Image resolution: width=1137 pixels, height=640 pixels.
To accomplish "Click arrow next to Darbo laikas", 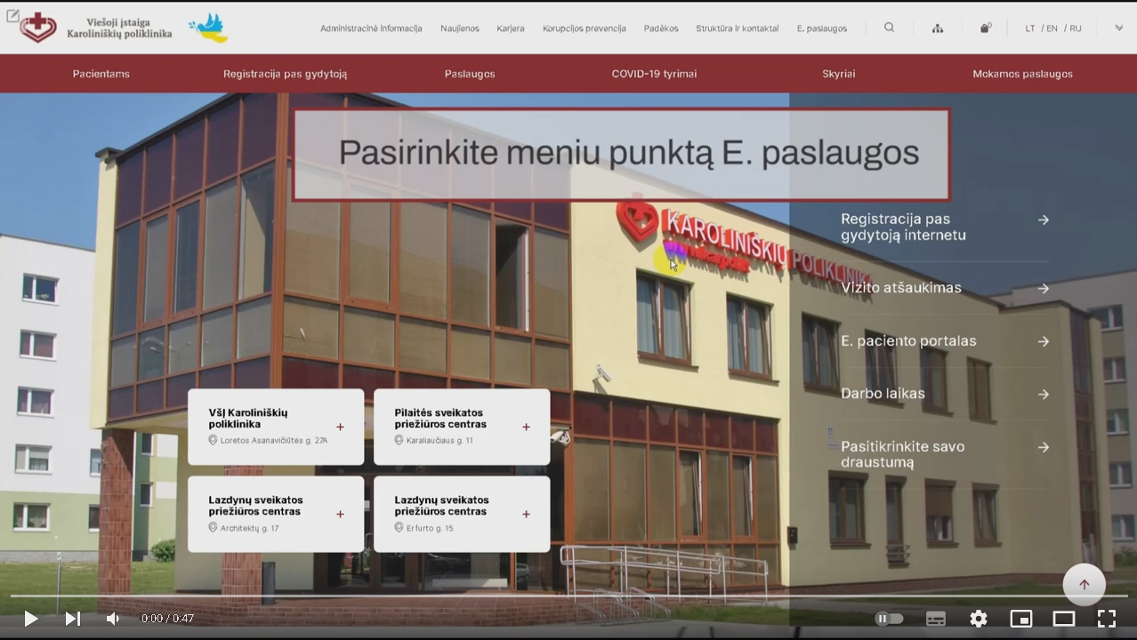I will click(1044, 395).
